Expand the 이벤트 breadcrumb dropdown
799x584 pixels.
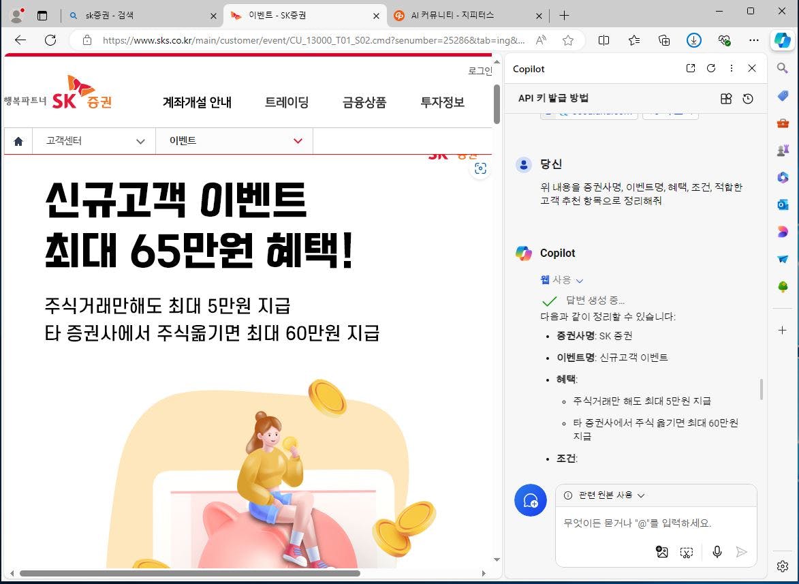pos(298,141)
